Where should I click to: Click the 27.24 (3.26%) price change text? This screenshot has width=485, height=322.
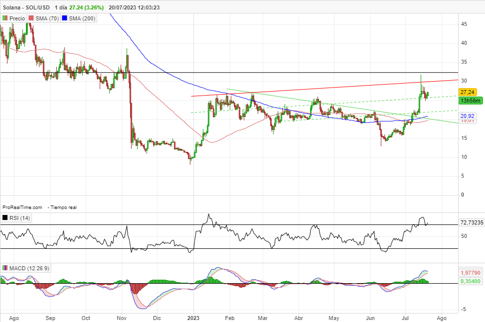86,7
